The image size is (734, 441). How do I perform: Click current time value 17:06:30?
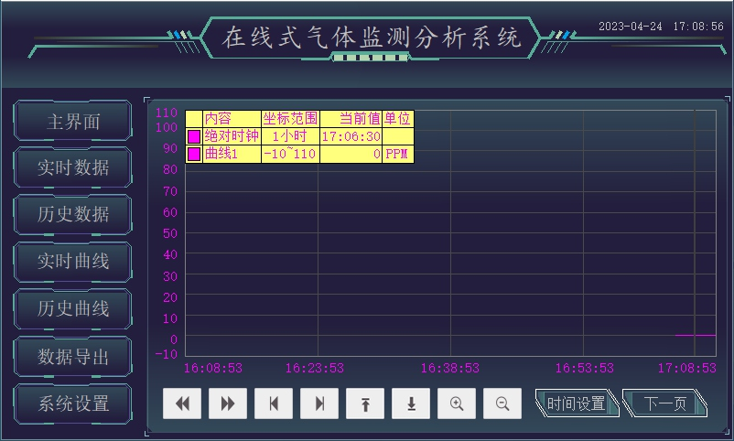(351, 136)
